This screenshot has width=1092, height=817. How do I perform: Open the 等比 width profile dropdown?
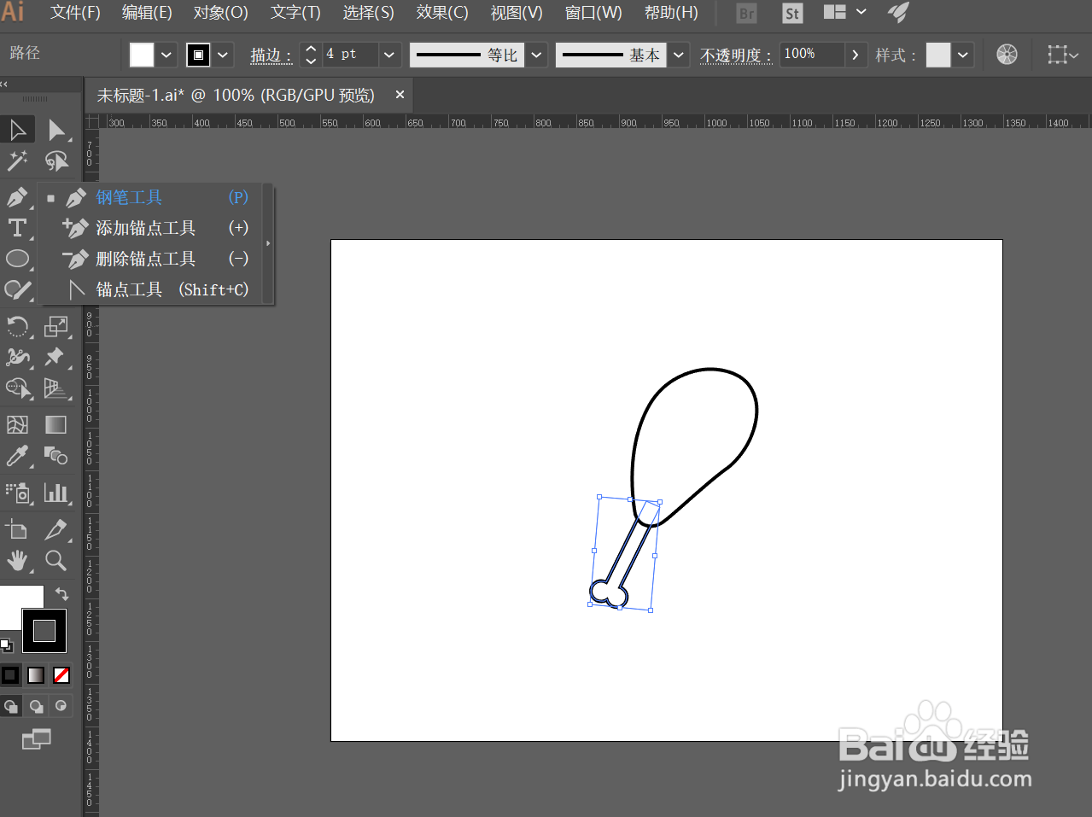(x=536, y=55)
